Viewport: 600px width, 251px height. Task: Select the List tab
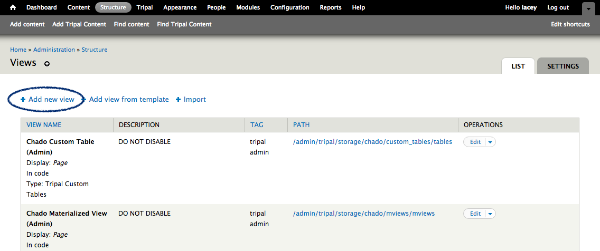(x=518, y=66)
